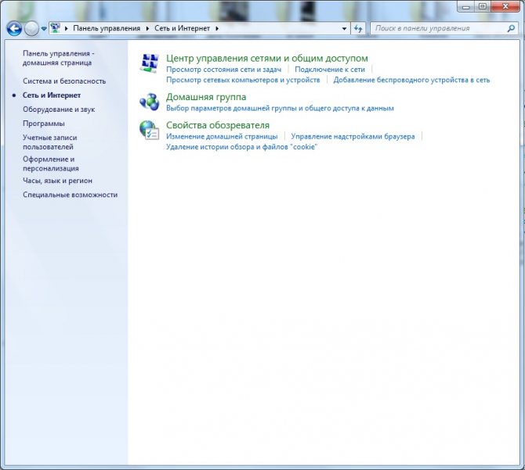Click Управление надстройками браузера link
The height and width of the screenshot is (470, 525).
point(353,136)
